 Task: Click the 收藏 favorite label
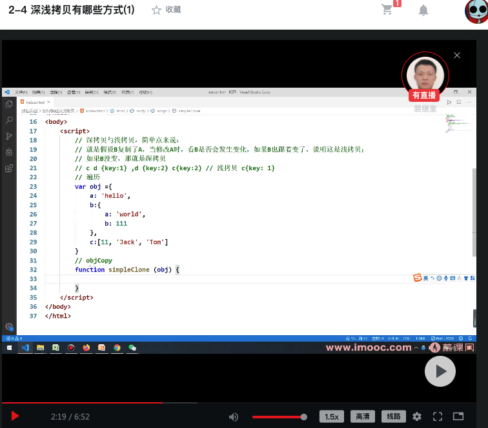pos(173,10)
